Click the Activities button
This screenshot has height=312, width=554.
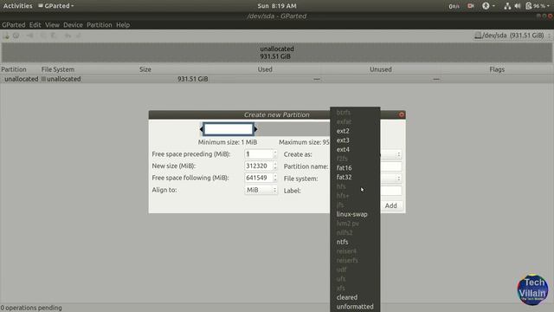[17, 6]
